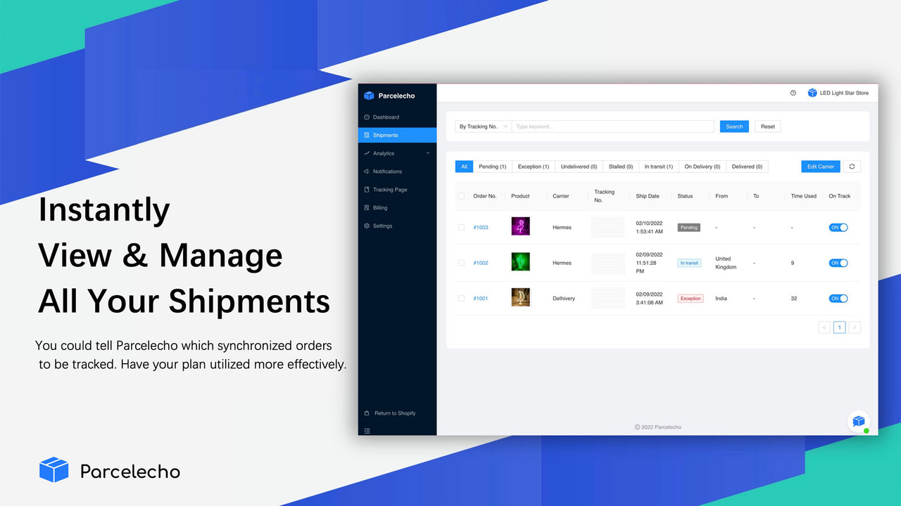Screen dimensions: 901x506
Task: Click the Exception status badge
Action: tap(691, 299)
